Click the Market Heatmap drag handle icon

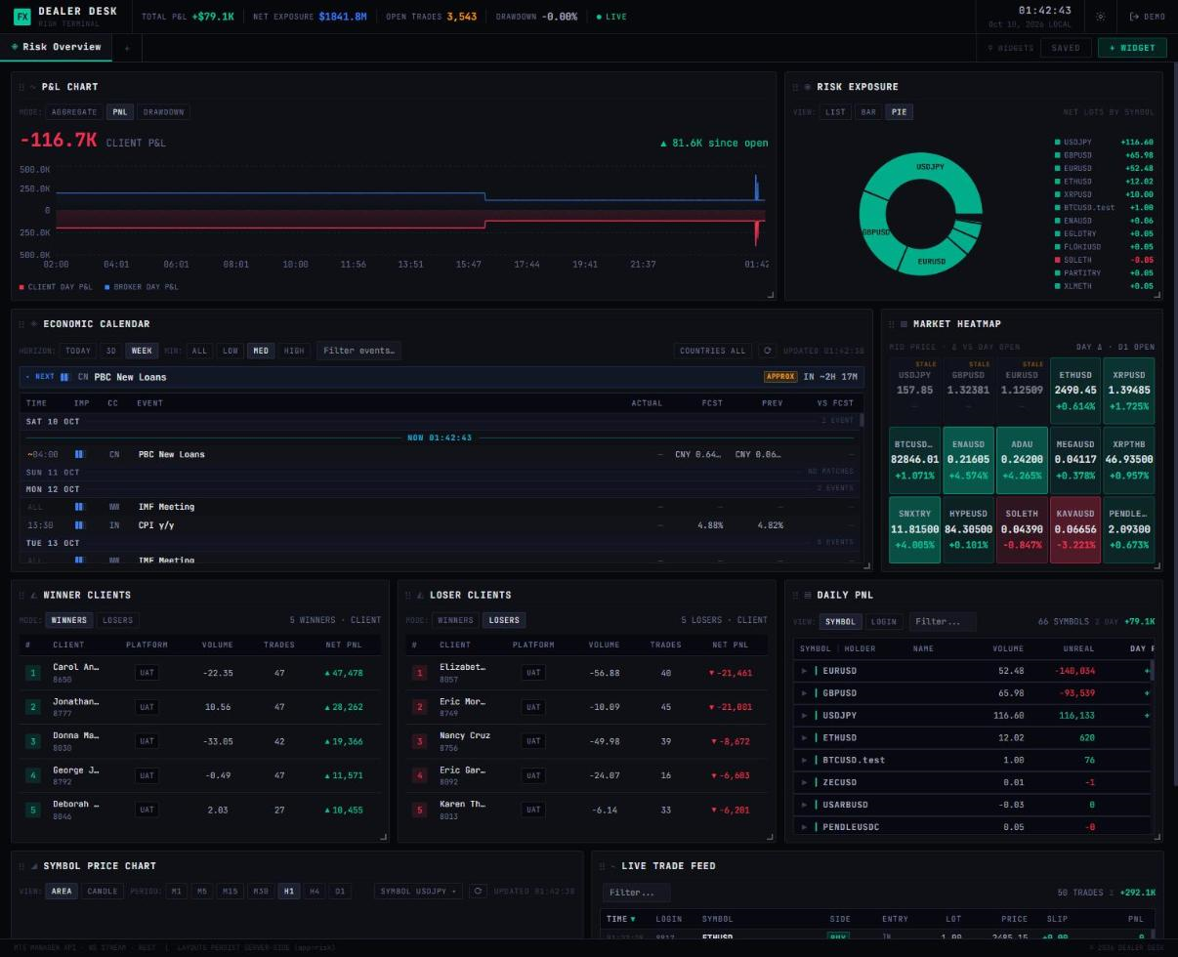tap(892, 324)
